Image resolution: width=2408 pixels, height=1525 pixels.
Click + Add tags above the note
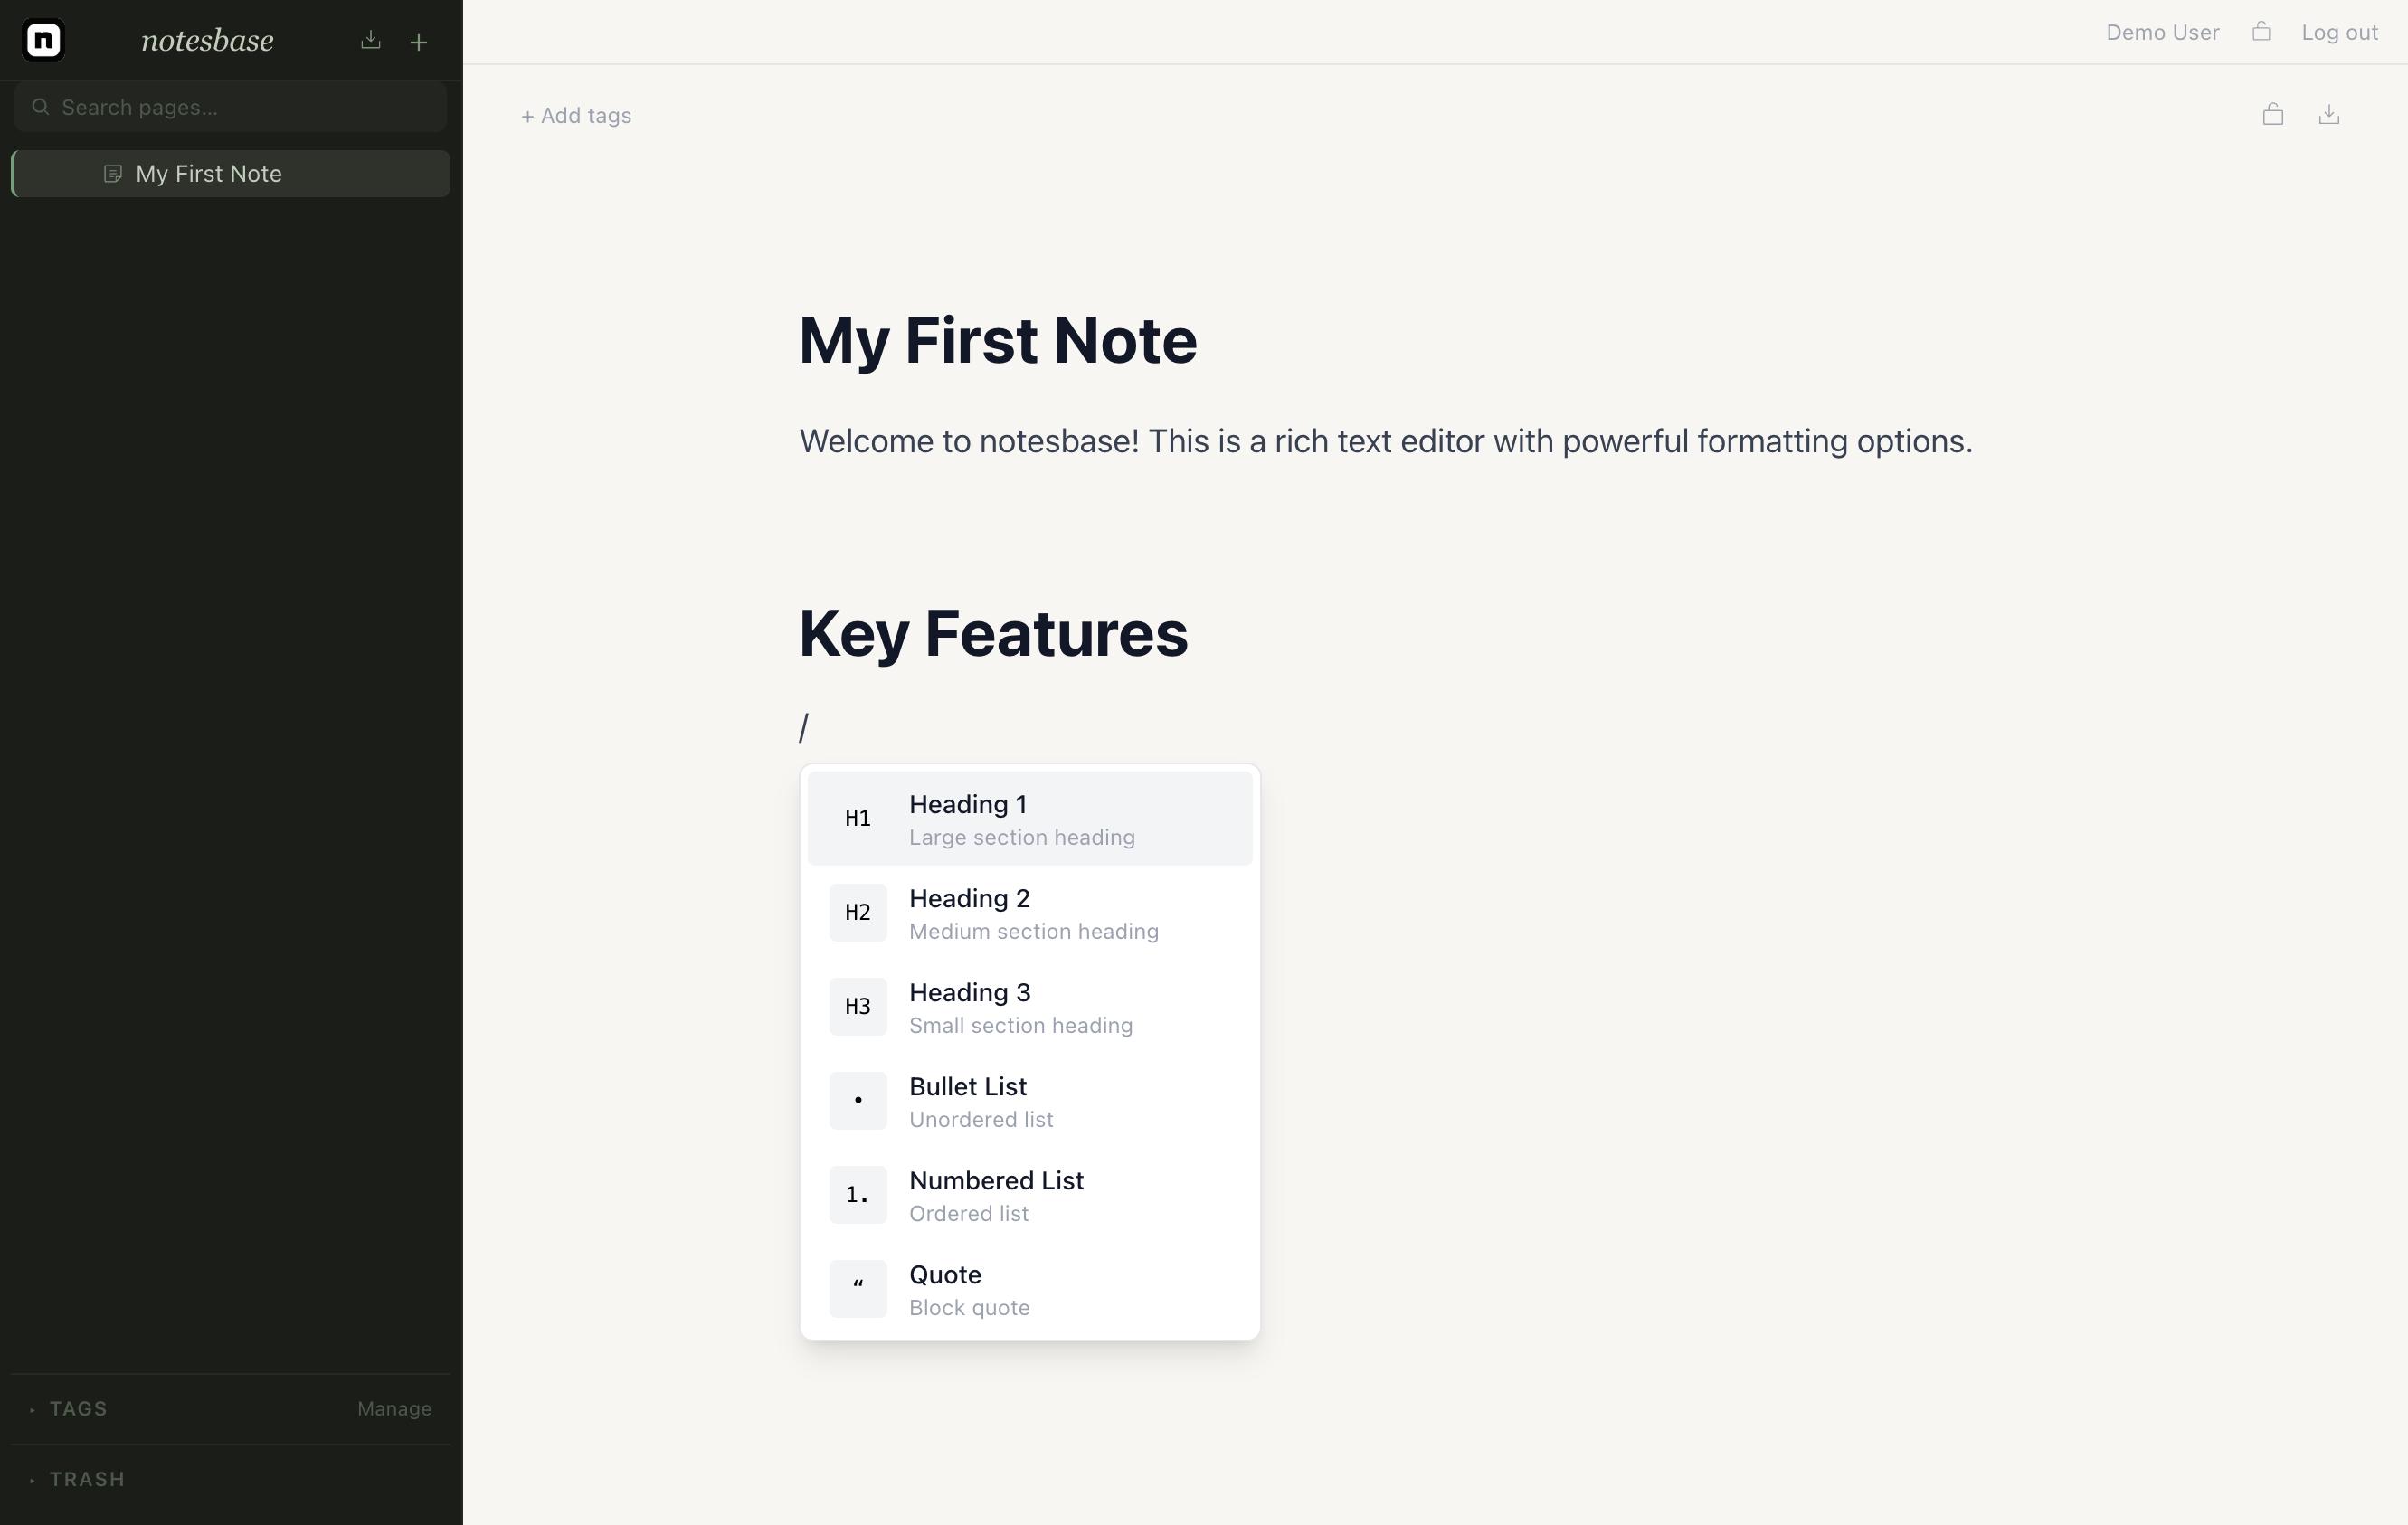[576, 115]
